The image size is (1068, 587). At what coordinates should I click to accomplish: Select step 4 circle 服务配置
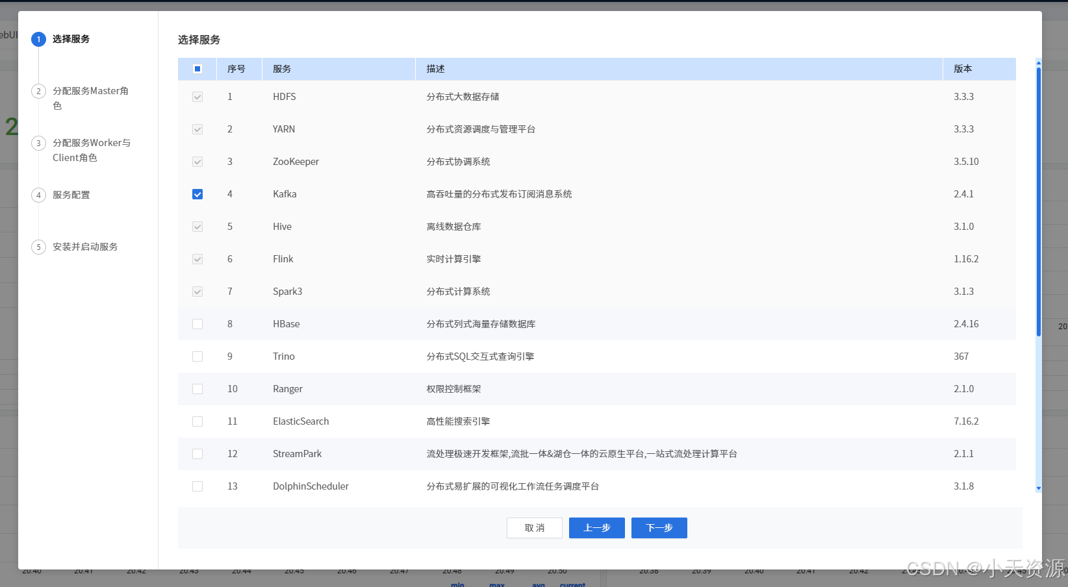click(x=38, y=195)
